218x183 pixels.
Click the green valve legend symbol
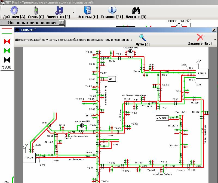point(7,51)
